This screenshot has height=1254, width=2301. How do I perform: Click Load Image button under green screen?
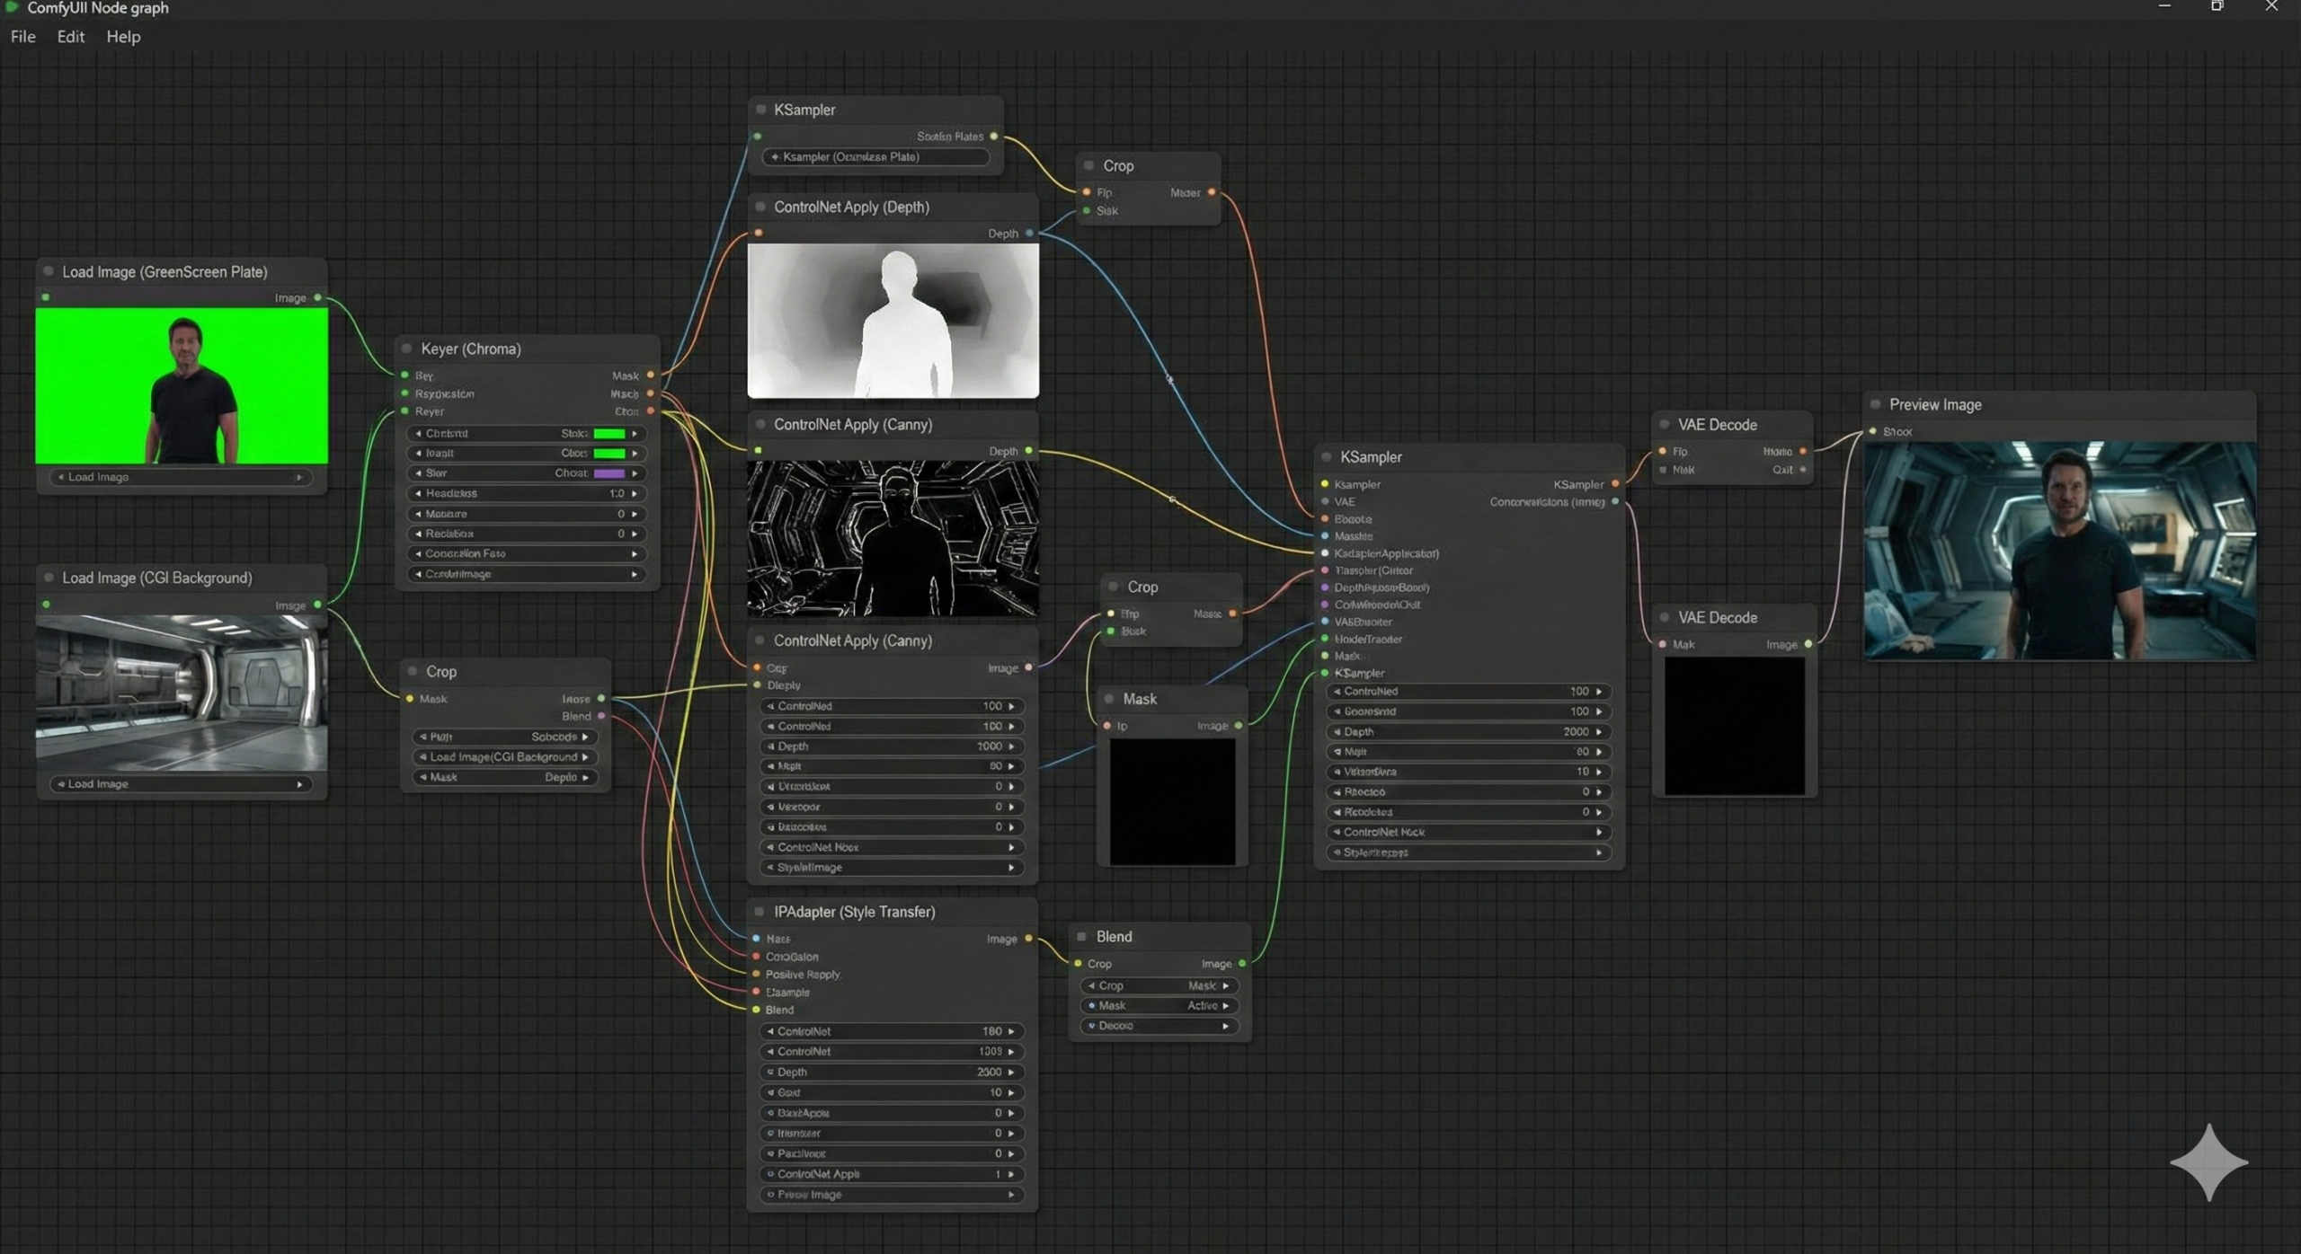point(180,477)
